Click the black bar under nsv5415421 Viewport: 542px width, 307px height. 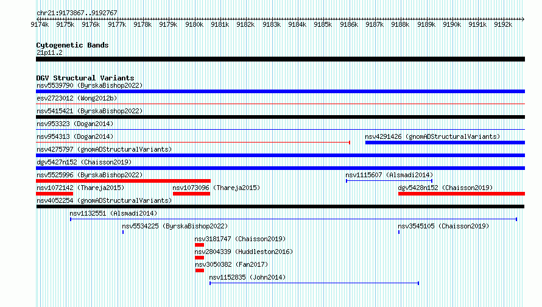click(280, 117)
